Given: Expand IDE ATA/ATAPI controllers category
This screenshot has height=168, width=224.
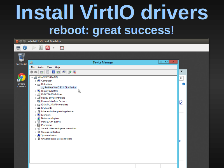Looking at the screenshot, I should click(x=36, y=105).
